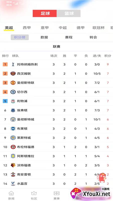Open the Watford club badge
The width and height of the screenshot is (113, 201).
pyautogui.click(x=13, y=165)
